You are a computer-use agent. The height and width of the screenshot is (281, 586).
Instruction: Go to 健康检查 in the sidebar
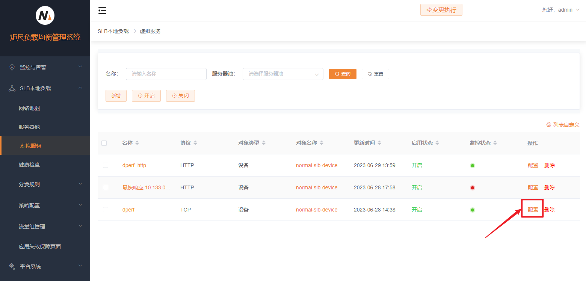29,165
